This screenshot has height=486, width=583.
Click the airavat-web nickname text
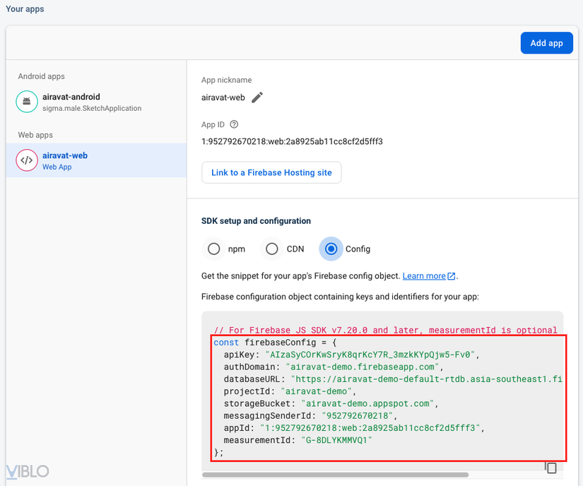point(223,97)
